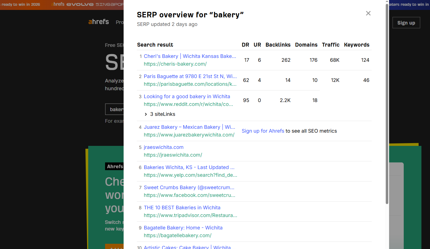The height and width of the screenshot is (249, 430).
Task: Click Cheri's Bakery traffic value 68K
Action: point(335,60)
